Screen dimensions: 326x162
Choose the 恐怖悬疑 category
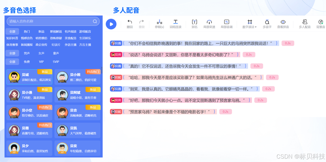tap(56, 38)
